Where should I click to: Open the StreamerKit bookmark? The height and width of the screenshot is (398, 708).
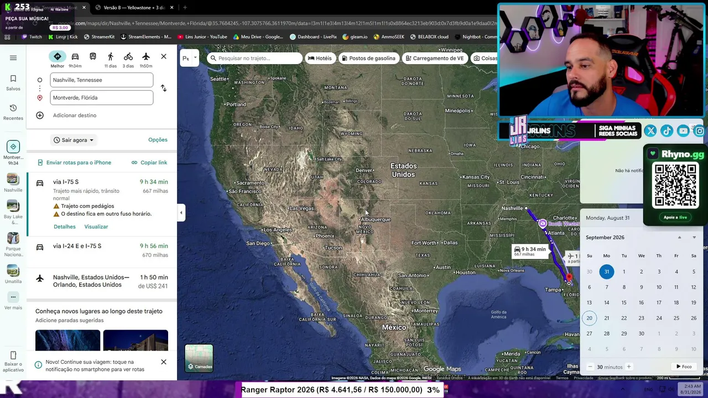[x=99, y=37]
